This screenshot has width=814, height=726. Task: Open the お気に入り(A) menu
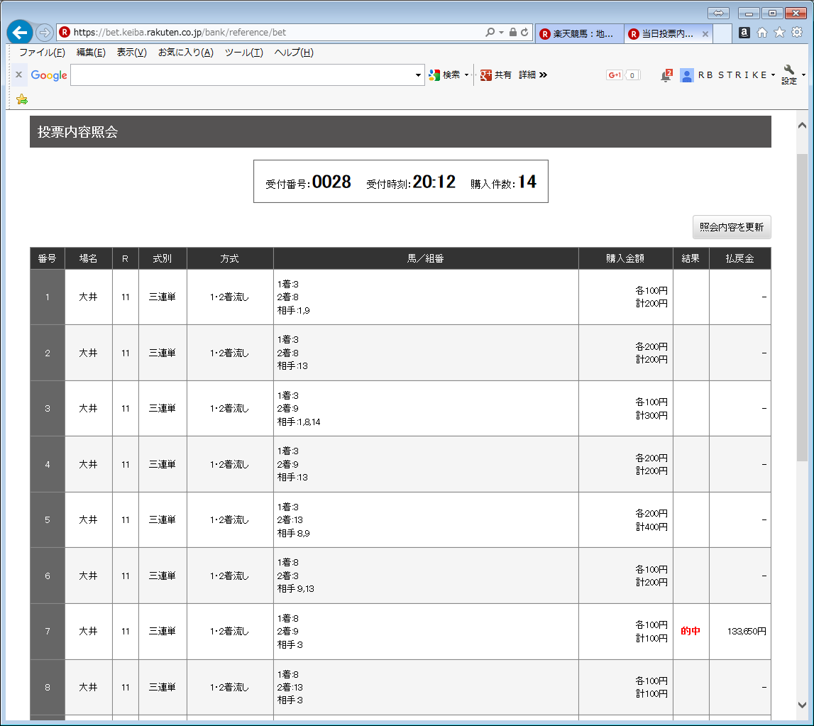(186, 53)
